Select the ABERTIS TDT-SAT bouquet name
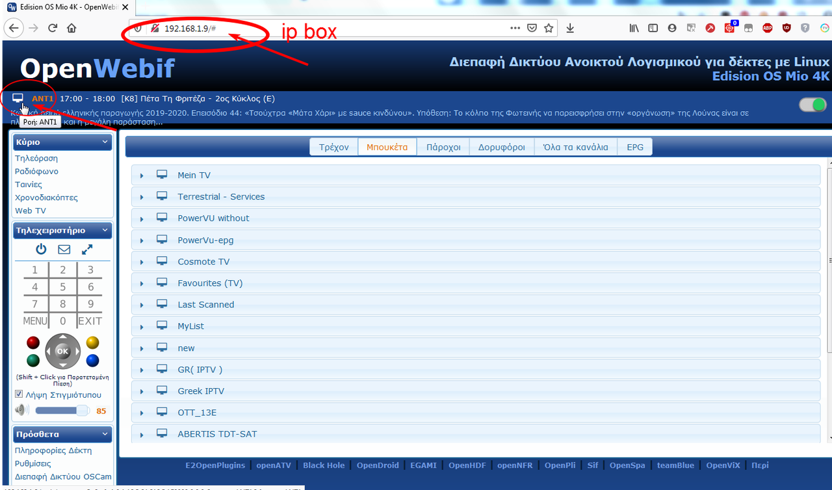This screenshot has height=490, width=832. [217, 433]
